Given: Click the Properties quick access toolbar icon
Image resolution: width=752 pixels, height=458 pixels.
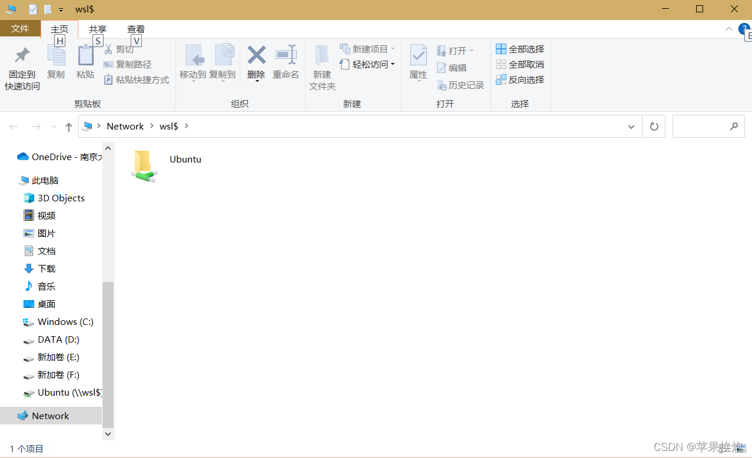Looking at the screenshot, I should pyautogui.click(x=33, y=9).
